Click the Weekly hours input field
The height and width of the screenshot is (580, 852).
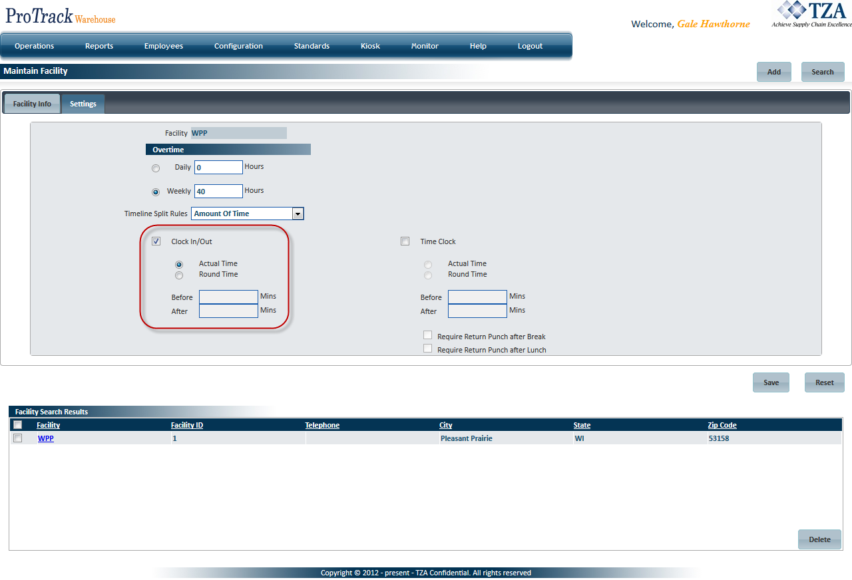point(218,192)
